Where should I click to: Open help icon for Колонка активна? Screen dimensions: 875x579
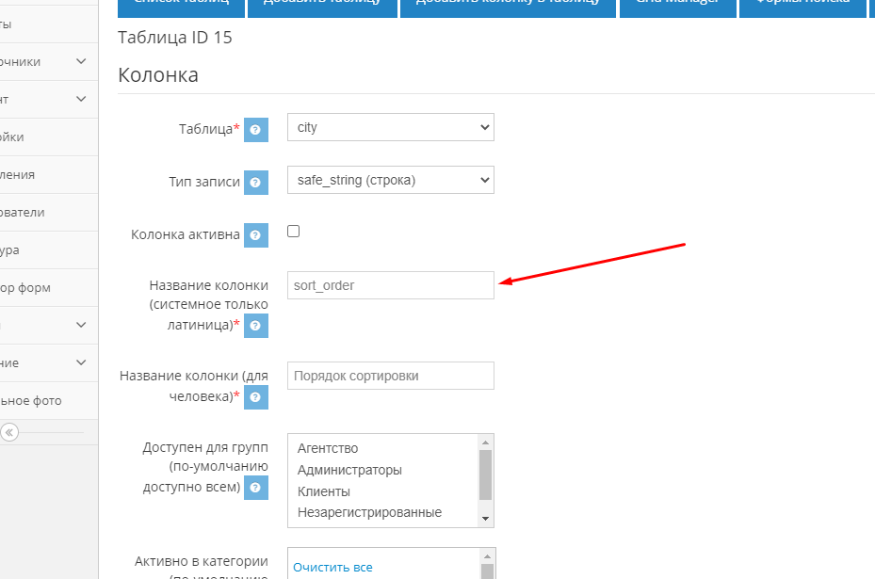[256, 235]
